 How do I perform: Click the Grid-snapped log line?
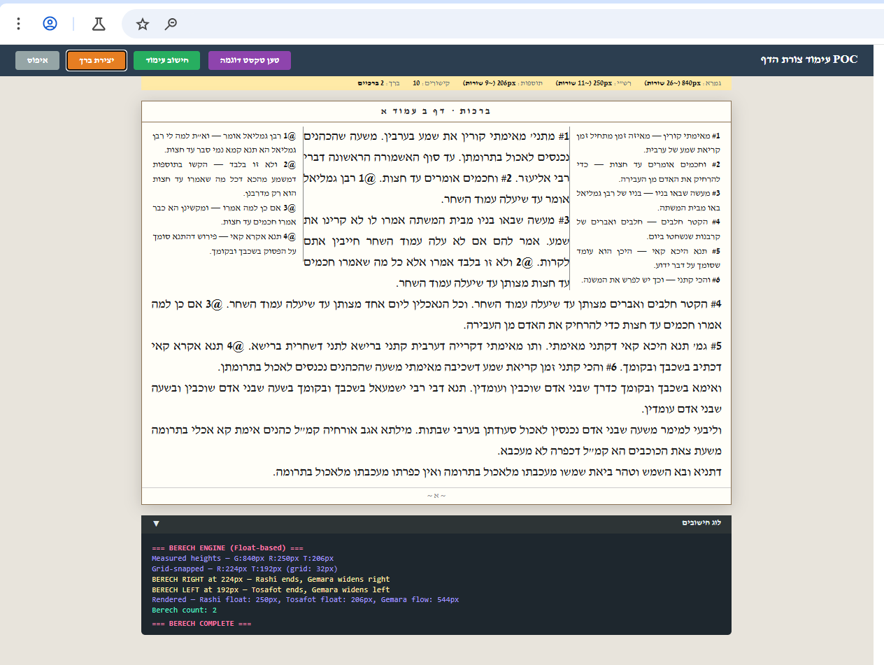(245, 569)
